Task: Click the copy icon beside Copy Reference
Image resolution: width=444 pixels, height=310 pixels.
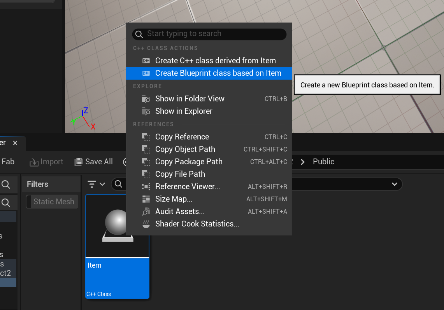Action: 146,137
